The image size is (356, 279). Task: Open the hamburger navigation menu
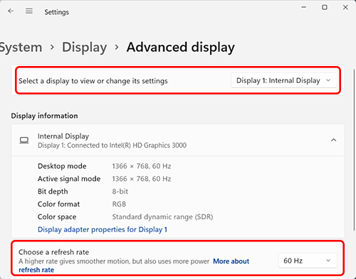click(29, 11)
